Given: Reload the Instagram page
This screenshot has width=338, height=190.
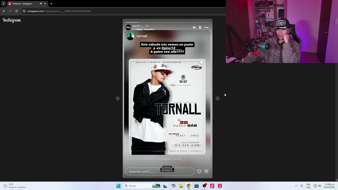Looking at the screenshot, I should click(16, 11).
